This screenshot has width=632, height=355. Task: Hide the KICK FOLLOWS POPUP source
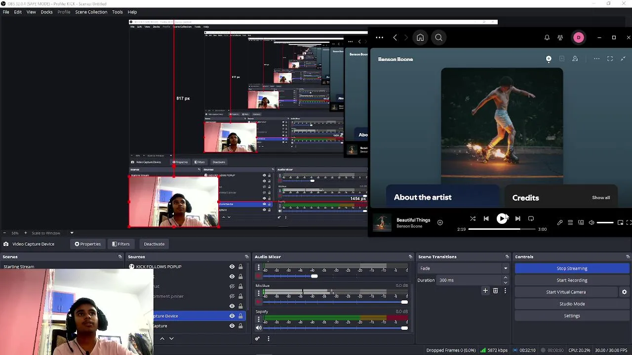pyautogui.click(x=232, y=267)
